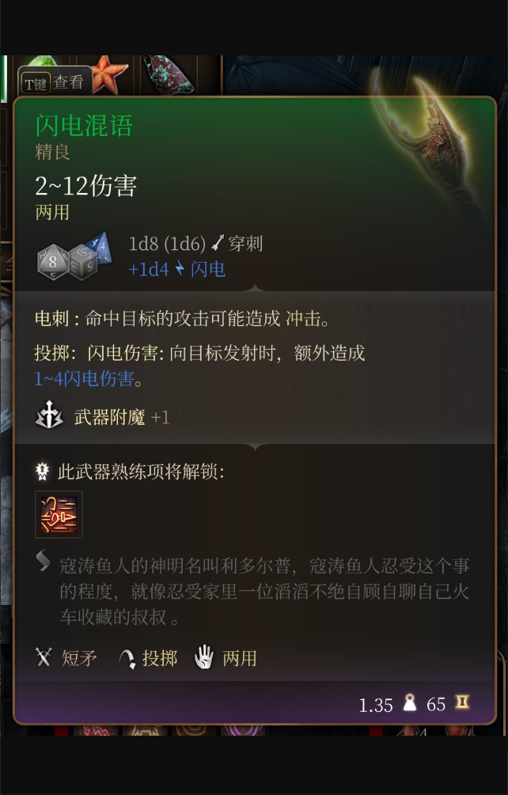Screen dimensions: 508x795
Task: Click the weight icon beside 1.35
Action: click(x=409, y=702)
